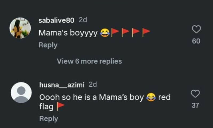This screenshot has height=128, width=213.
Task: Reply to husna__azimi's comment
Action: click(x=48, y=118)
